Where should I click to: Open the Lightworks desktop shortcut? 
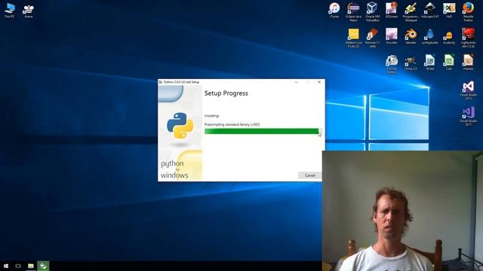(468, 38)
